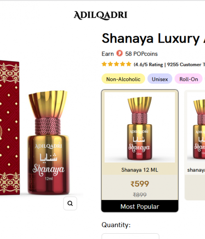The width and height of the screenshot is (205, 239).
Task: Click the second variant's bottle thumbnail image
Action: pyautogui.click(x=196, y=127)
